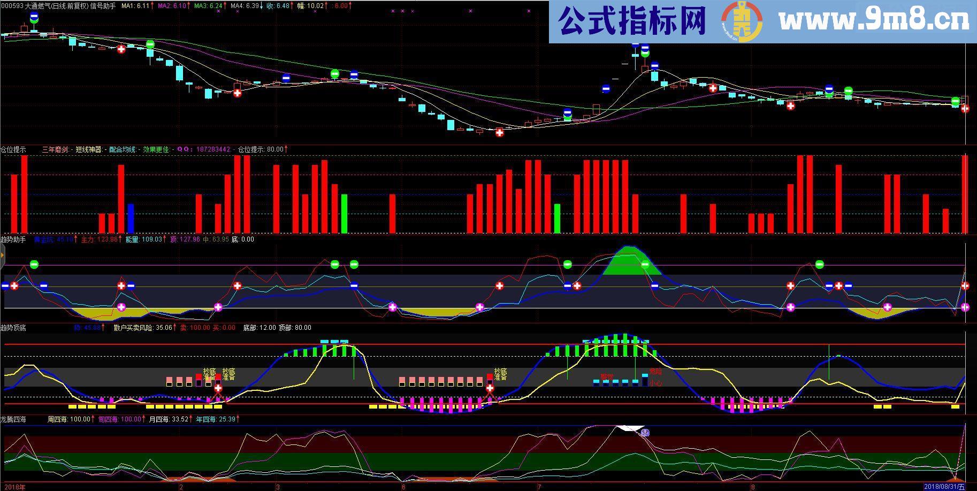Click the first green minus marker in 趋势助手

click(x=34, y=265)
